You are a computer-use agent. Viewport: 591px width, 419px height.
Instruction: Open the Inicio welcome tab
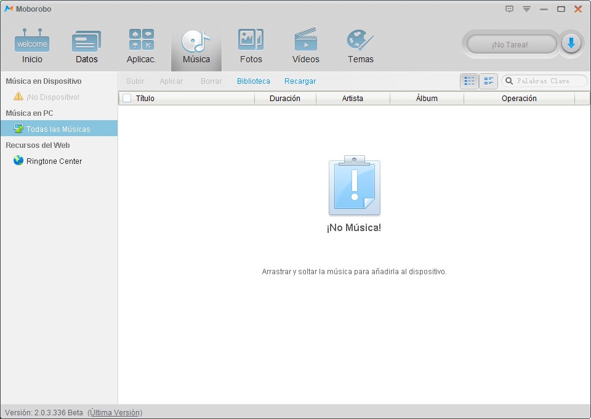(x=32, y=46)
